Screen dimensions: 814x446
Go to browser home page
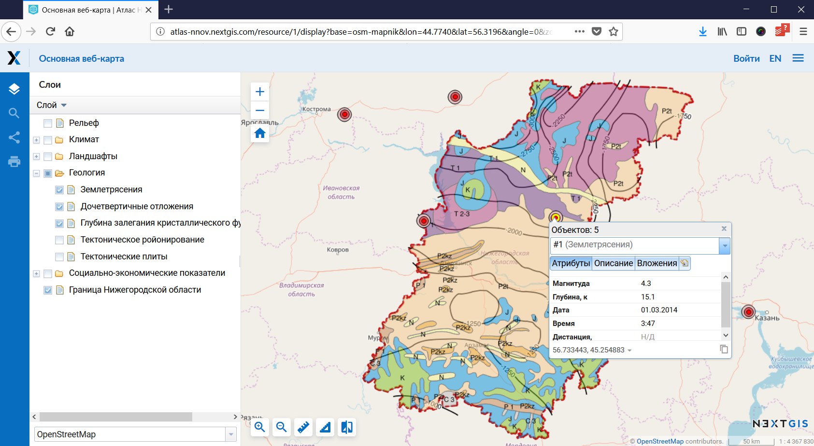click(x=70, y=31)
